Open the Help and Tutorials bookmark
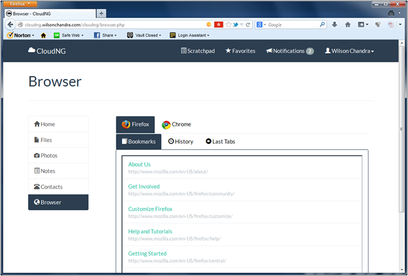 [x=150, y=231]
